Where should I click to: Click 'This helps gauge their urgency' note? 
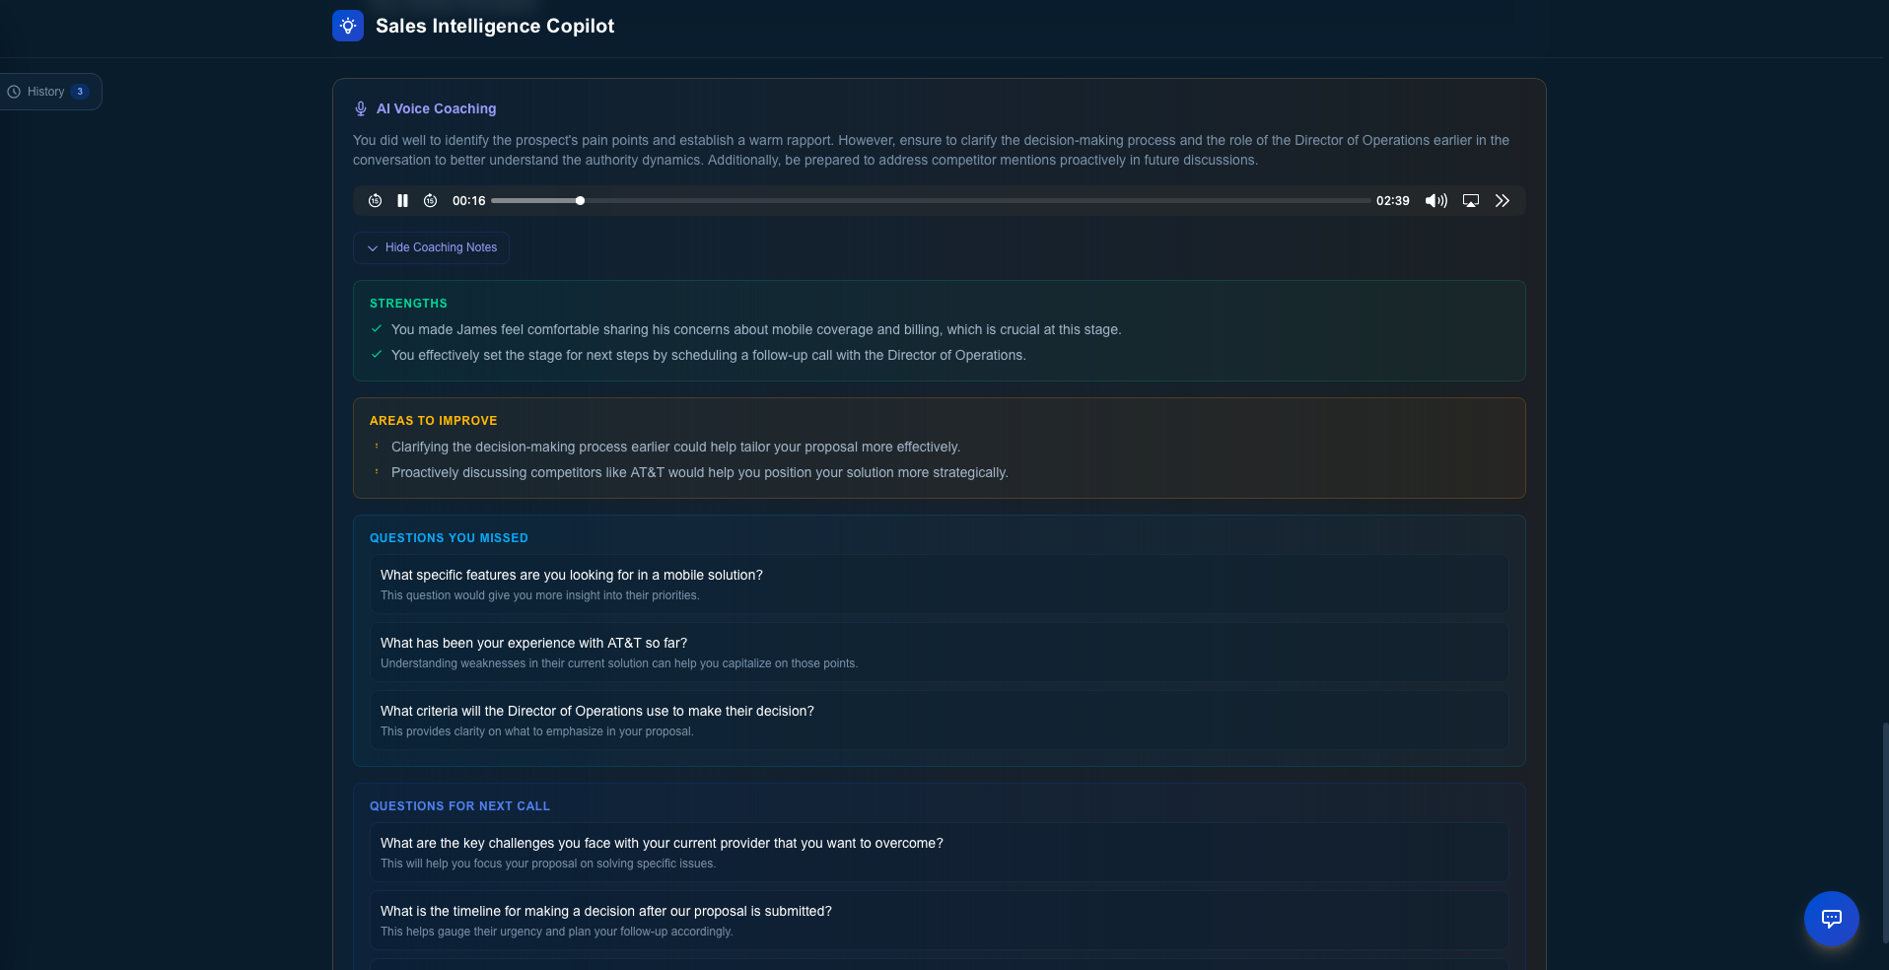[x=556, y=932]
